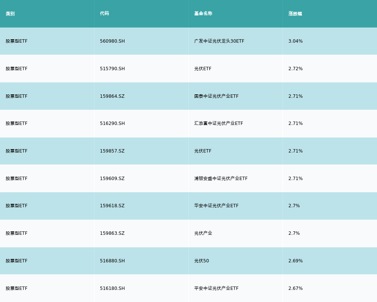Select fund code 159864.SZ
377x302 pixels.
(112, 96)
